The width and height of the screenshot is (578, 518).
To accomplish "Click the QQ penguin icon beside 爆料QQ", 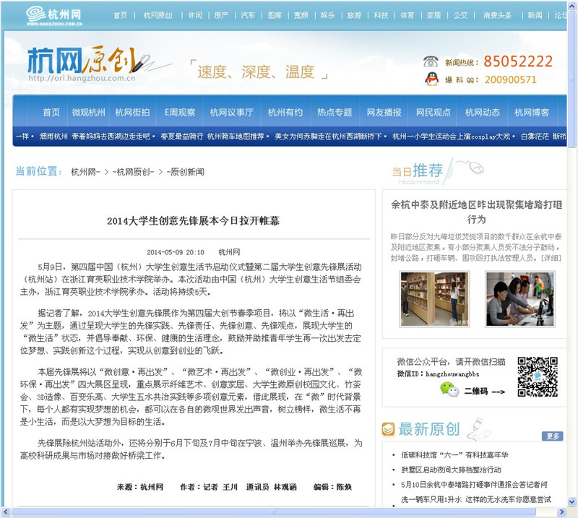I will point(431,79).
